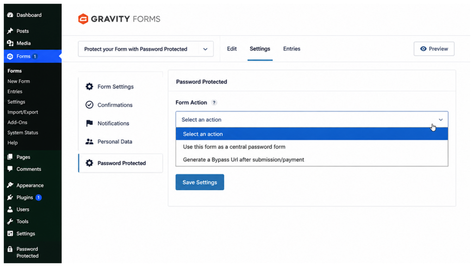474x267 pixels.
Task: Click the form switcher chevron arrow
Action: pyautogui.click(x=205, y=49)
